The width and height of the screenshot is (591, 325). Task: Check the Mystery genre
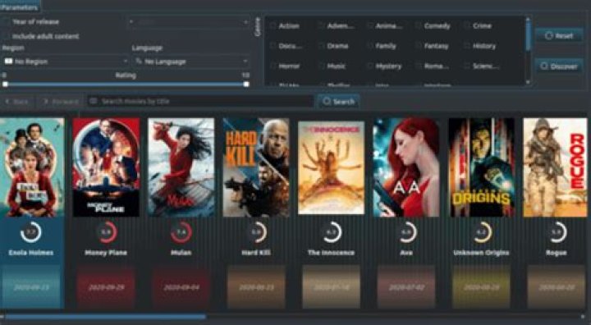370,66
